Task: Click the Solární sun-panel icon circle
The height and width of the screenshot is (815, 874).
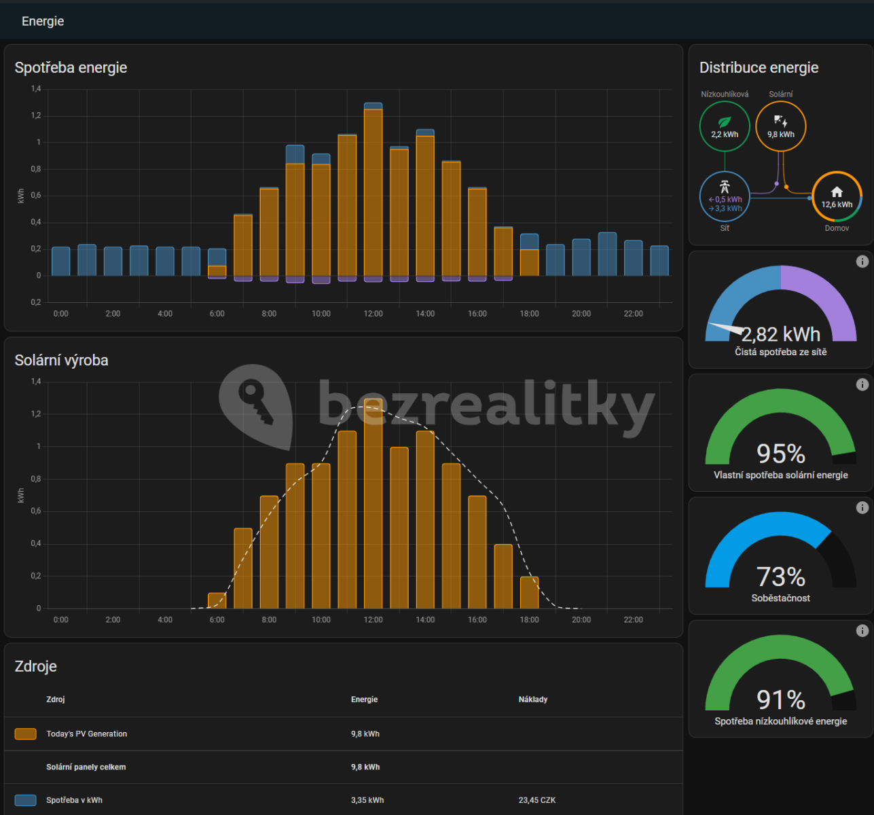Action: pyautogui.click(x=780, y=126)
